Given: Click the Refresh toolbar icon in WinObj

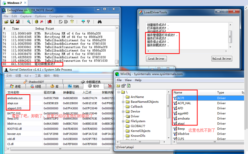Looking at the screenshot, I should click(129, 86).
